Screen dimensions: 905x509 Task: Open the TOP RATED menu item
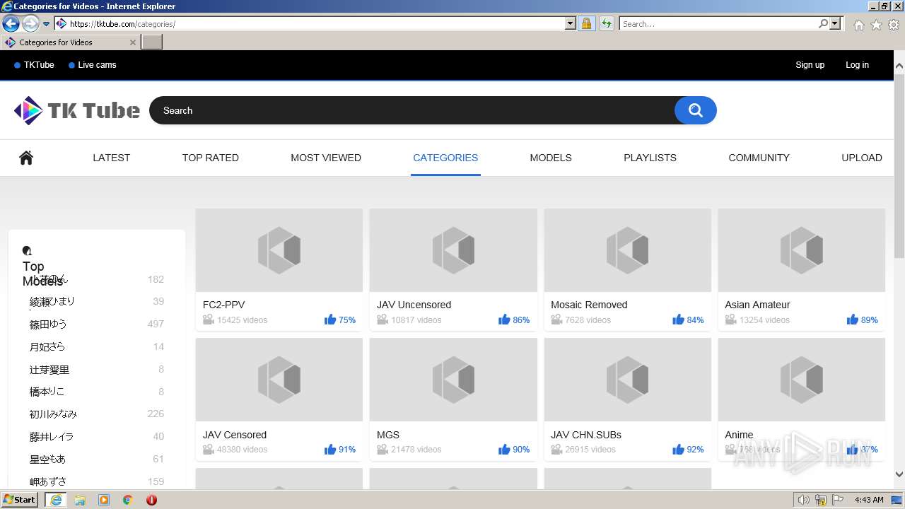[x=211, y=158]
